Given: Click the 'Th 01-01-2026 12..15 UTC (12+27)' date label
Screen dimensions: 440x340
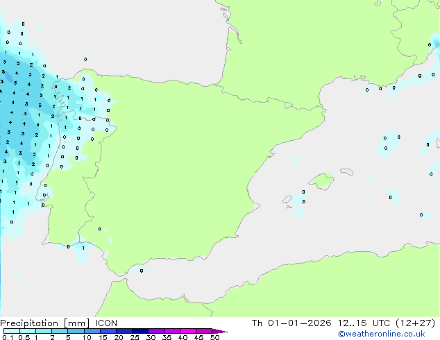Looking at the screenshot, I should 344,323.
